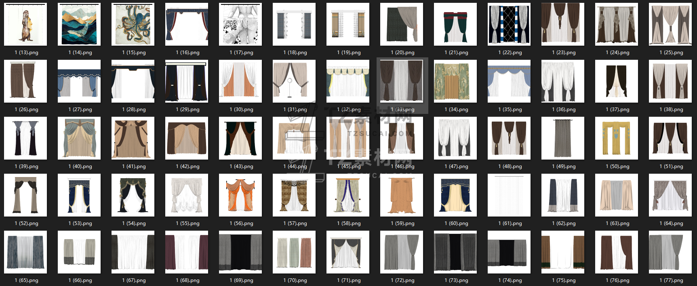
Task: Click file name 1 (52).png
Action: (26, 223)
